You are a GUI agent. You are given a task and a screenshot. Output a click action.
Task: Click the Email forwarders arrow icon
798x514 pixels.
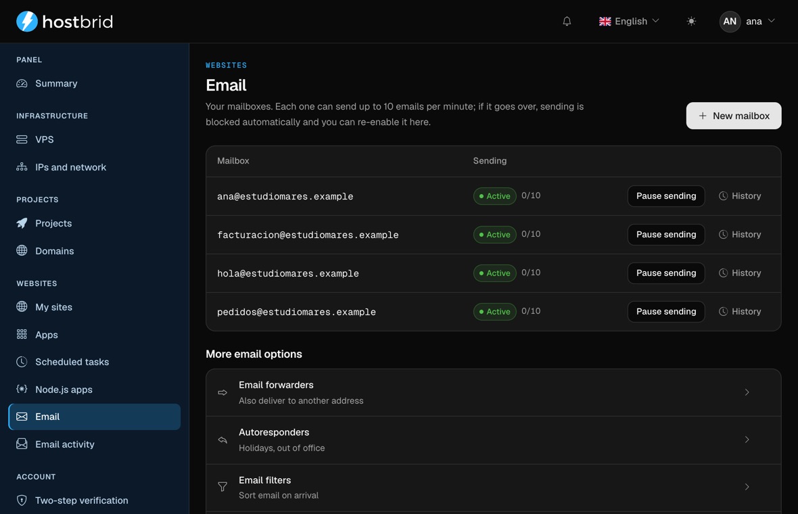pyautogui.click(x=222, y=392)
